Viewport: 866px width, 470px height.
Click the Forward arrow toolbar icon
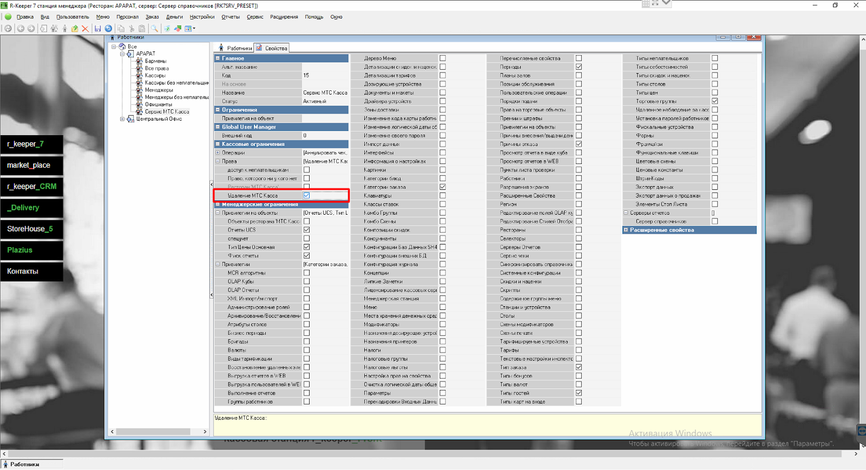coord(31,29)
